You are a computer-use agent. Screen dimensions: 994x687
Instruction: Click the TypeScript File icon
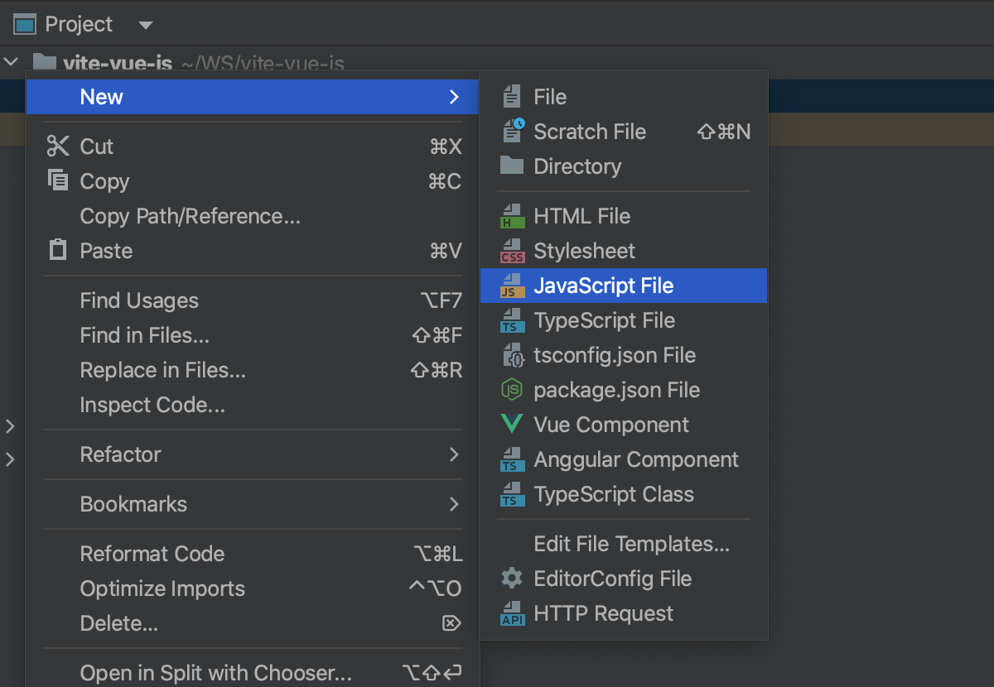(x=512, y=320)
